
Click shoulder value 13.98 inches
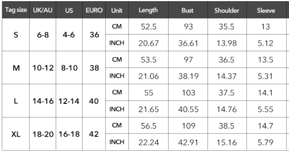227,43
